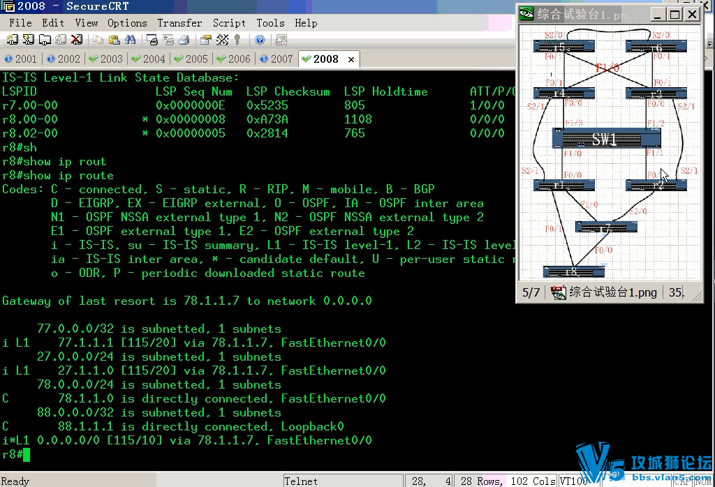The height and width of the screenshot is (487, 715).
Task: Expand the Tools menu
Action: click(270, 23)
